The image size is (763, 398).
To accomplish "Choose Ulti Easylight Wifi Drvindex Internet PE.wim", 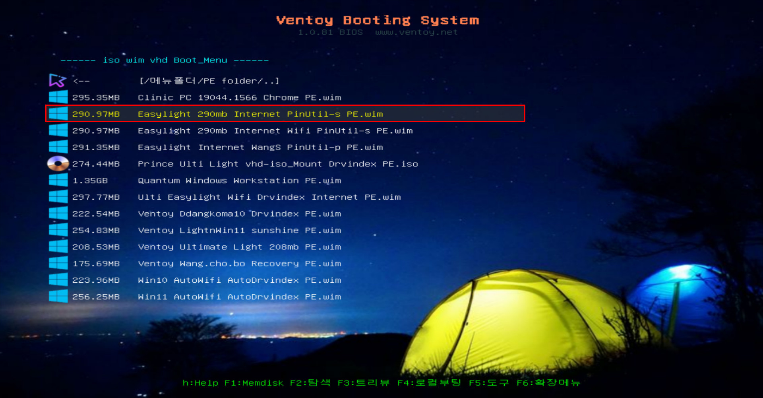I will coord(269,197).
